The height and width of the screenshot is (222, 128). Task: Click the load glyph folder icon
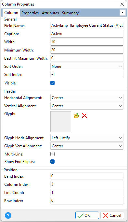[76, 115]
